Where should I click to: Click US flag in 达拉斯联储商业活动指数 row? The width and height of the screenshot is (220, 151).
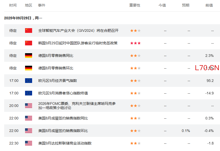coord(28,143)
